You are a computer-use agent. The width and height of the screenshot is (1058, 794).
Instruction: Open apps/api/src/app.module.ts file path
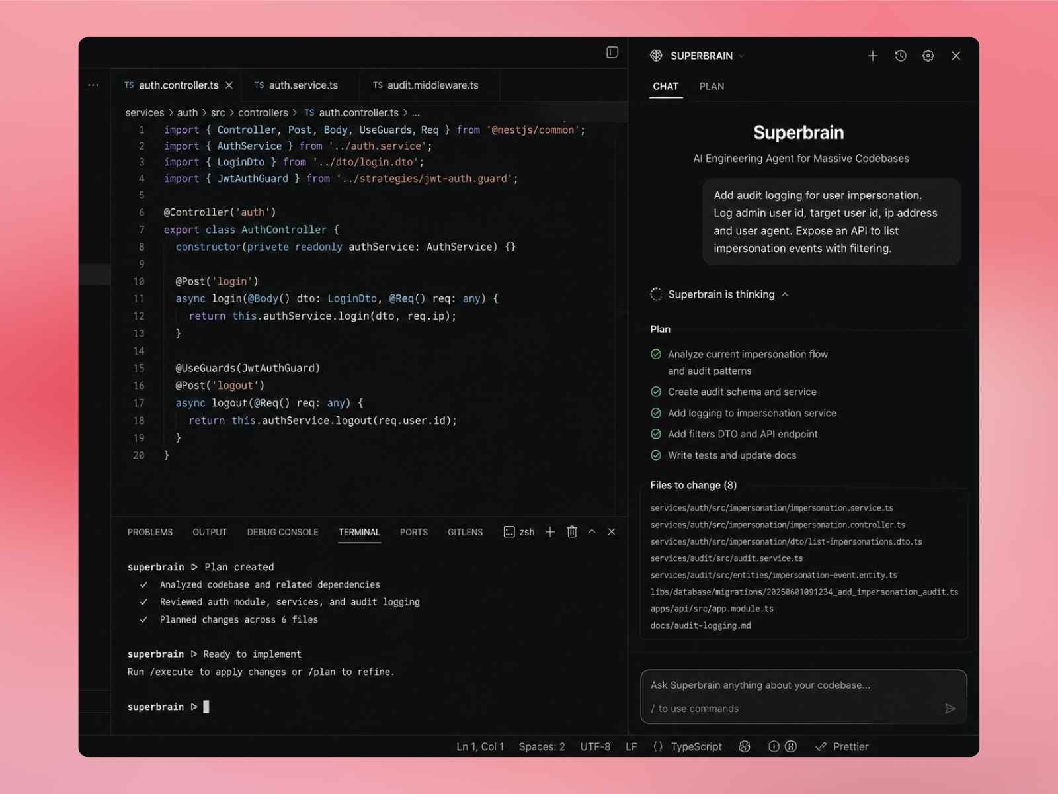(x=712, y=609)
